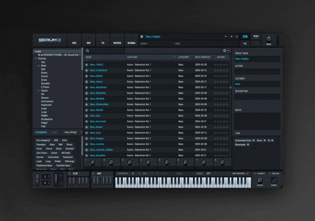Click the Author input field

coord(257,72)
